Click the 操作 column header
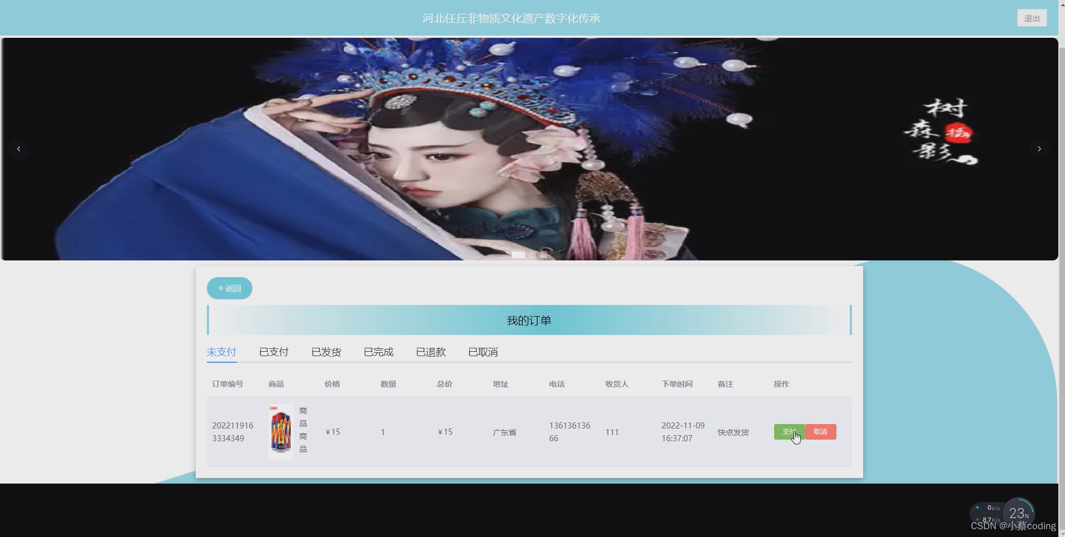This screenshot has height=537, width=1065. tap(781, 384)
